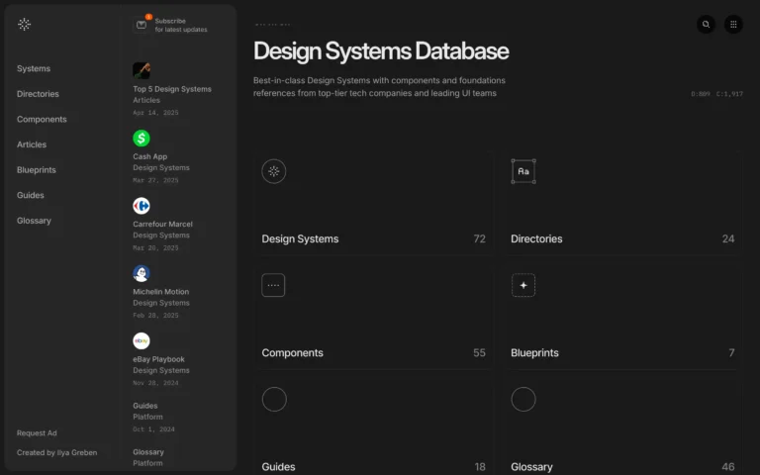Click the C:1,917 counter text
760x475 pixels.
(729, 94)
